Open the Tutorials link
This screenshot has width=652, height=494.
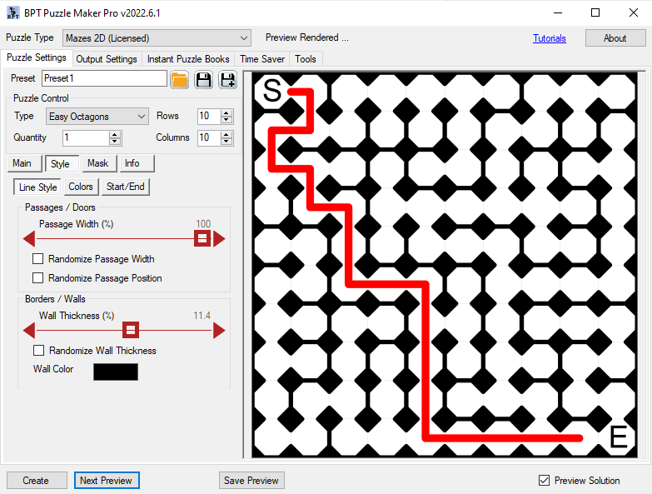pos(549,38)
